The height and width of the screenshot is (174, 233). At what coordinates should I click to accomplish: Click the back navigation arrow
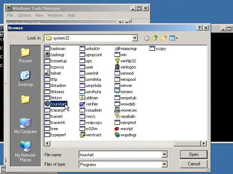coord(147,38)
